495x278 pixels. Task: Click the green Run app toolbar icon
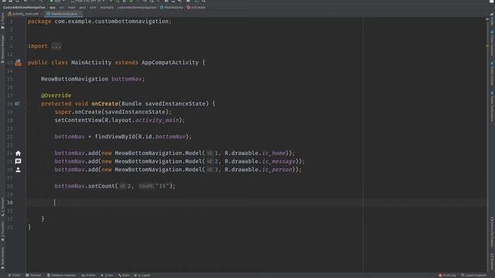111,2
